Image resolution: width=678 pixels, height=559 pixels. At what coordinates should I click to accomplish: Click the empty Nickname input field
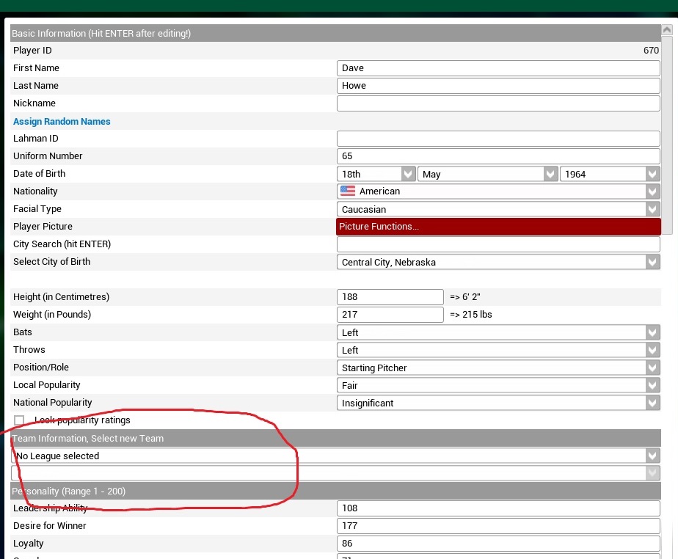point(498,103)
